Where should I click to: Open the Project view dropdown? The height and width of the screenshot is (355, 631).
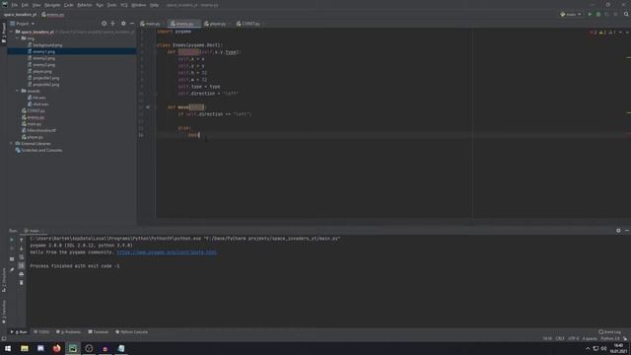tap(22, 24)
